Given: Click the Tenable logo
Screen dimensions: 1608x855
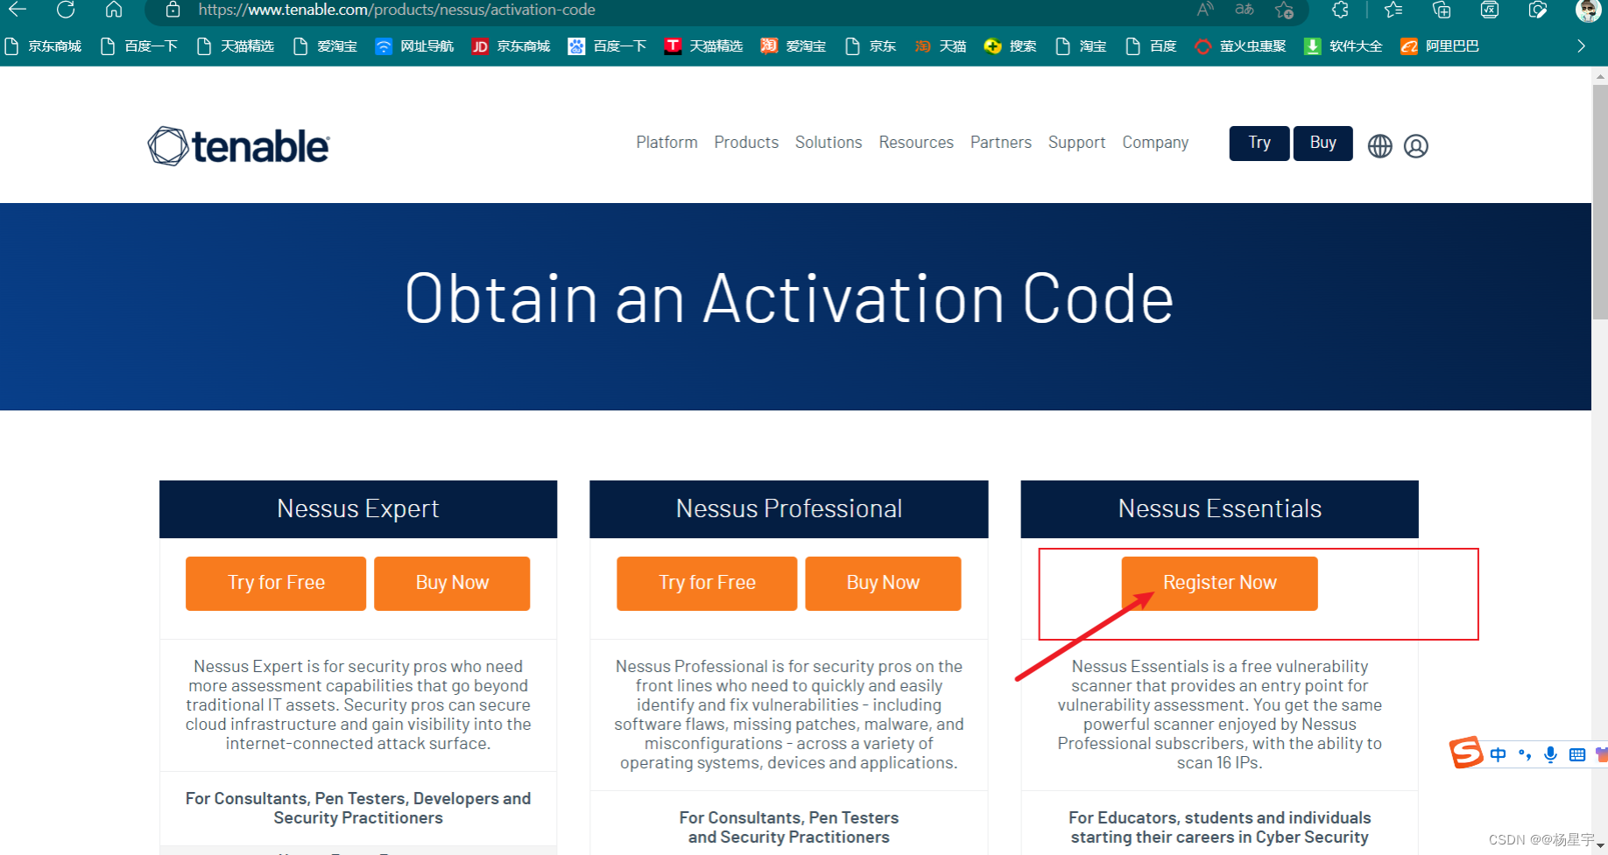Looking at the screenshot, I should pos(238,146).
